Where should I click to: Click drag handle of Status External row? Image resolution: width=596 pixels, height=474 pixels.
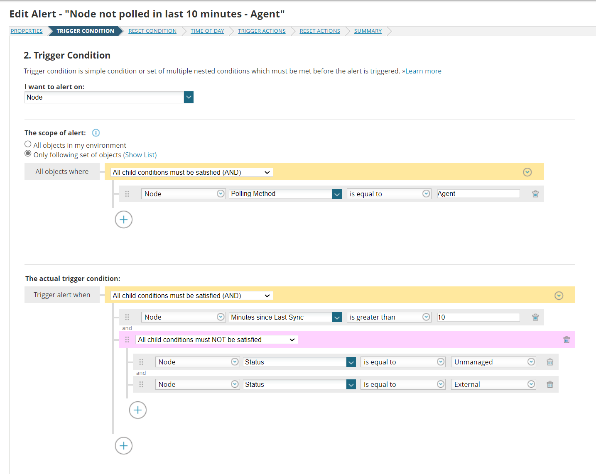tap(141, 384)
